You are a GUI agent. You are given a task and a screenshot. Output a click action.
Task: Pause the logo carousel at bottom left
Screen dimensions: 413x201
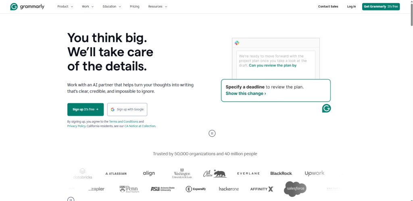[71, 199]
